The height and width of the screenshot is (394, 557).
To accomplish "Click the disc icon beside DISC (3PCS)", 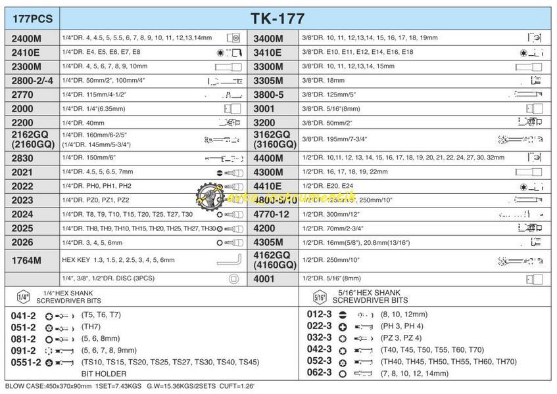I will tap(233, 279).
